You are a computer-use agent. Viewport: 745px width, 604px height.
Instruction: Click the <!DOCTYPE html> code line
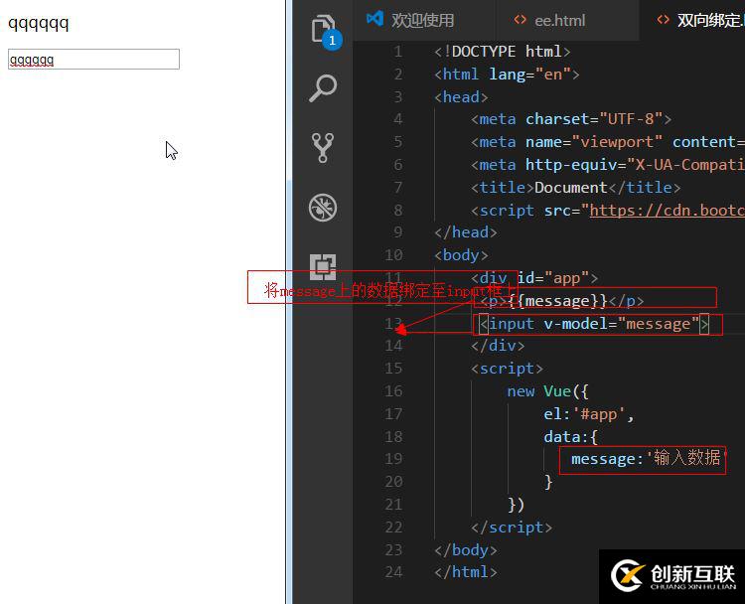[x=502, y=51]
